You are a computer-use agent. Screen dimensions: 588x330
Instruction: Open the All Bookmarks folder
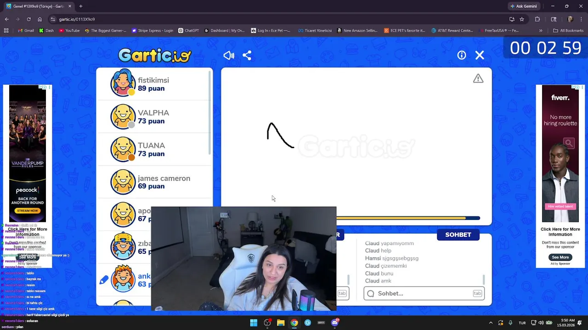pyautogui.click(x=568, y=31)
